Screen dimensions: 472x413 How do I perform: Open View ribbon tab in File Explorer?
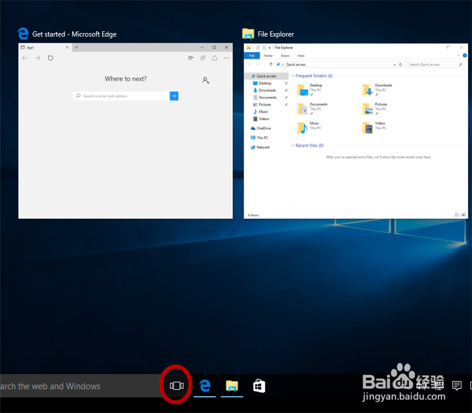(301, 55)
